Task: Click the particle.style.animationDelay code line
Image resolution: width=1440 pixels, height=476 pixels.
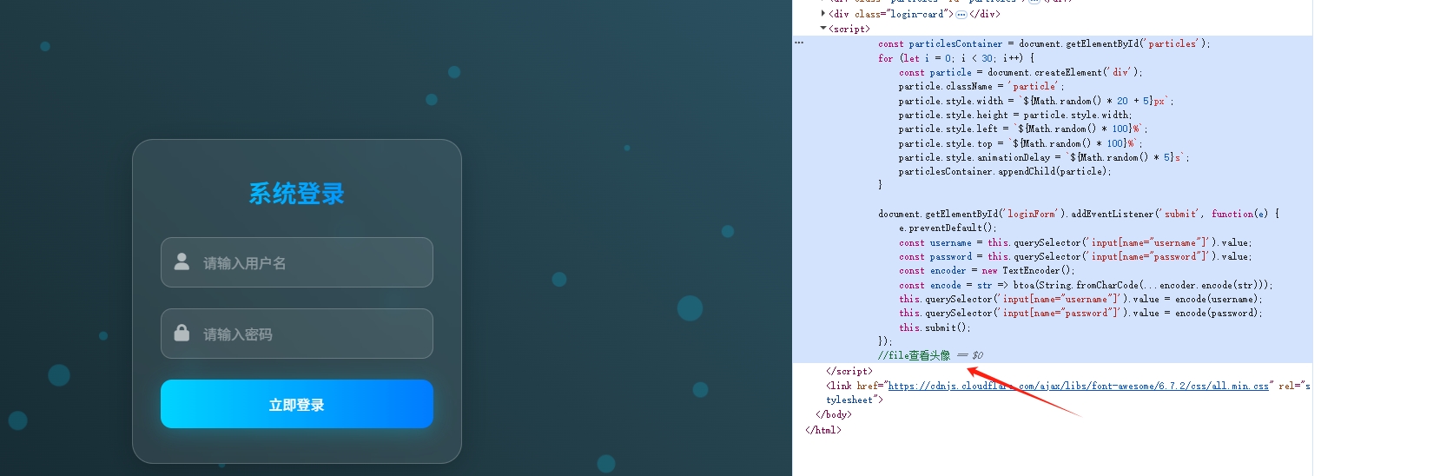Action: click(x=1044, y=157)
